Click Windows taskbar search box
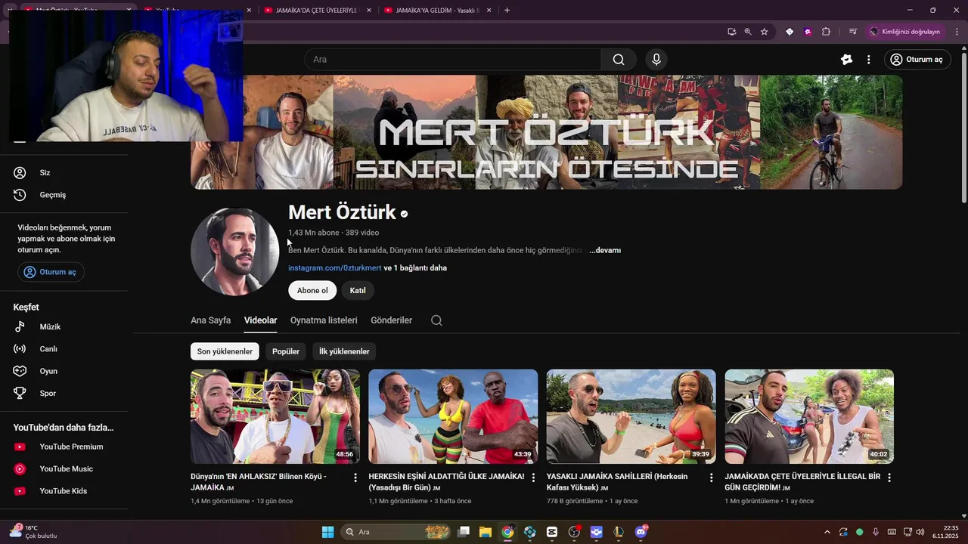Screen dimensions: 968x544 coord(396,532)
